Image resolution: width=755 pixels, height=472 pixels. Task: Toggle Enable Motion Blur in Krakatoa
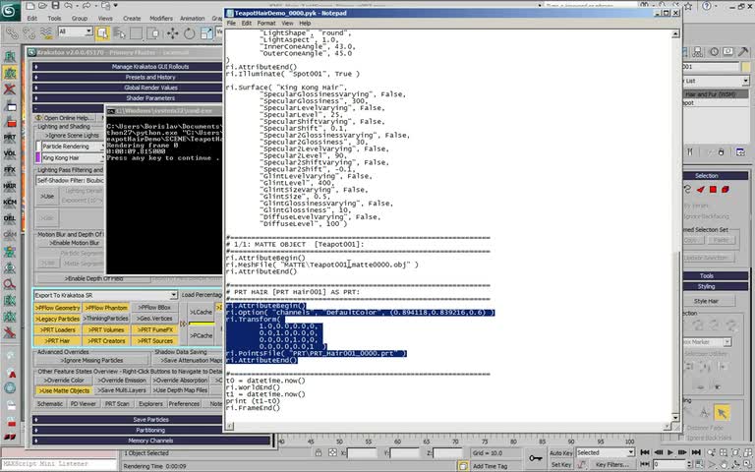[74, 243]
